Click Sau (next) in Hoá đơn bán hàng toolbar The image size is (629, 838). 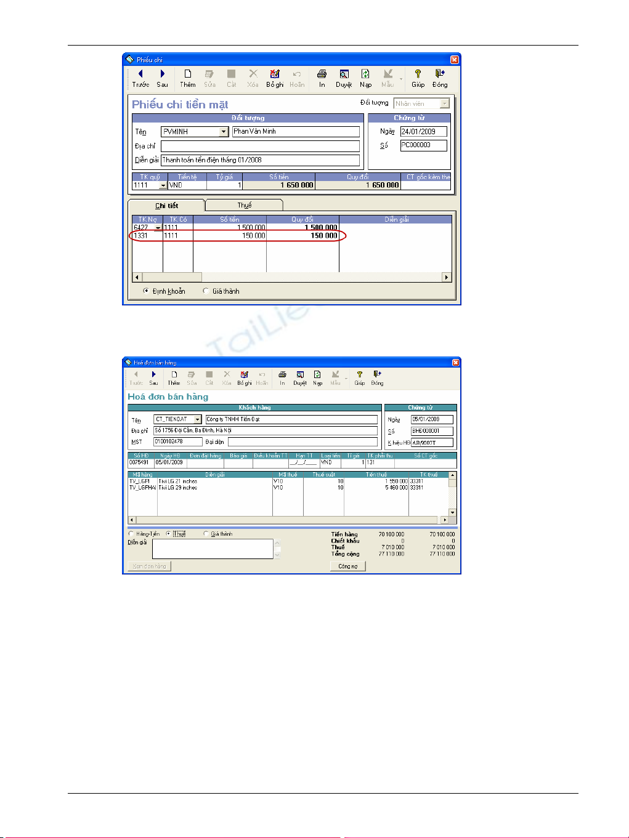click(x=153, y=377)
